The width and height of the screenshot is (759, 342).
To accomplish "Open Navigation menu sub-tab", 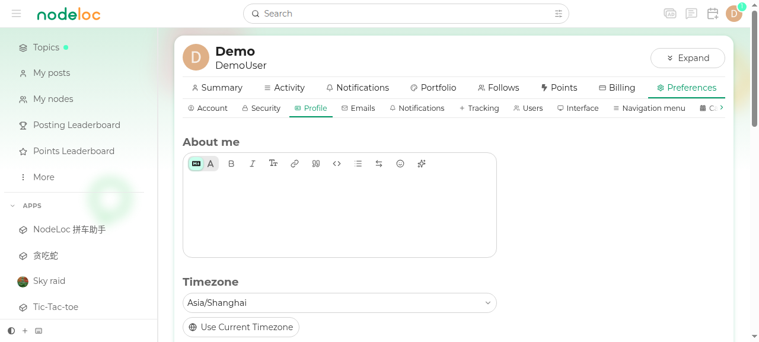I will (x=649, y=108).
